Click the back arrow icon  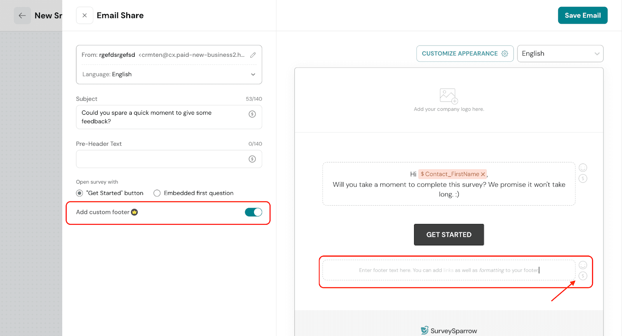click(x=22, y=16)
